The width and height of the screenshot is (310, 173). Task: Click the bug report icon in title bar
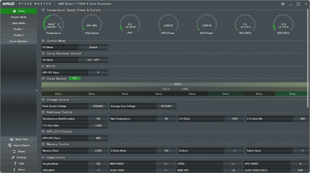coord(283,4)
